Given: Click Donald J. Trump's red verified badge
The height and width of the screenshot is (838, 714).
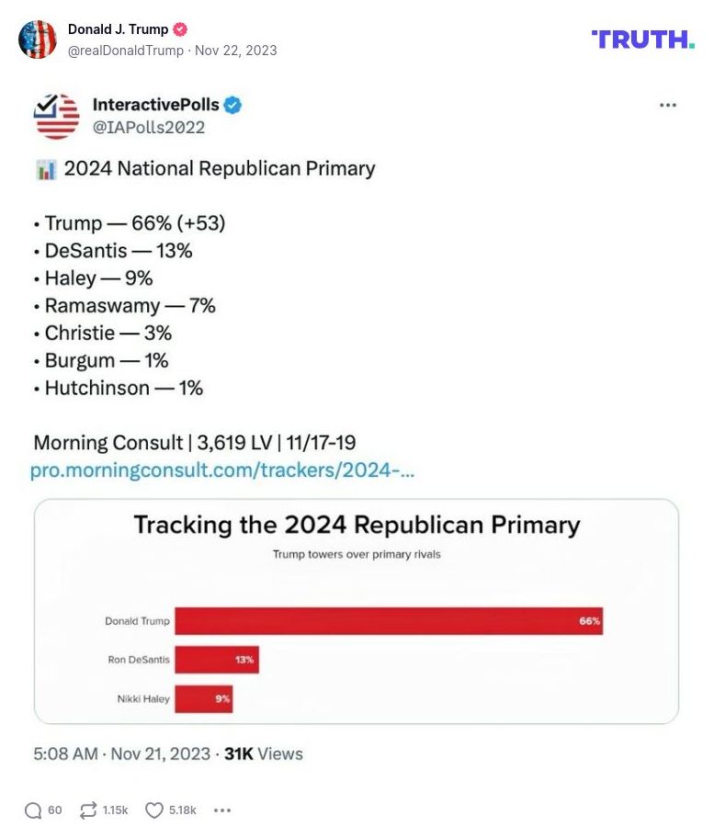Looking at the screenshot, I should (x=178, y=28).
